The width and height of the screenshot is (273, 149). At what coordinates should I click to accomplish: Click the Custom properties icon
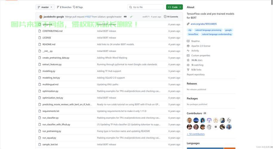[x=188, y=55]
